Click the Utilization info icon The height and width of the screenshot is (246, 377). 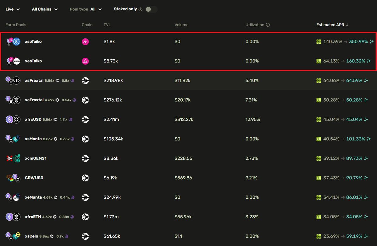point(268,25)
